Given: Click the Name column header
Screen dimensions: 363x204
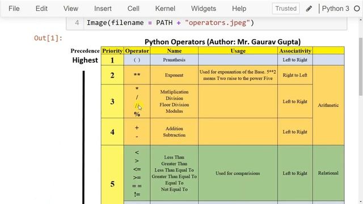Looking at the screenshot, I should (174, 50).
